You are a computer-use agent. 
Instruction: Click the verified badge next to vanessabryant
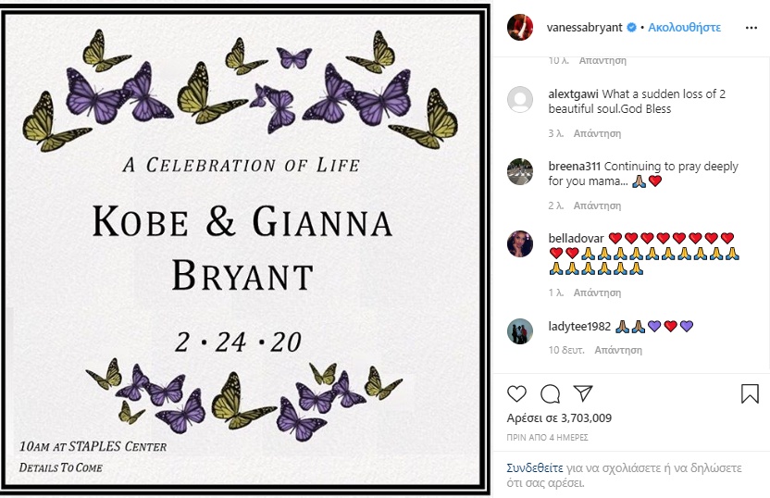[x=632, y=28]
